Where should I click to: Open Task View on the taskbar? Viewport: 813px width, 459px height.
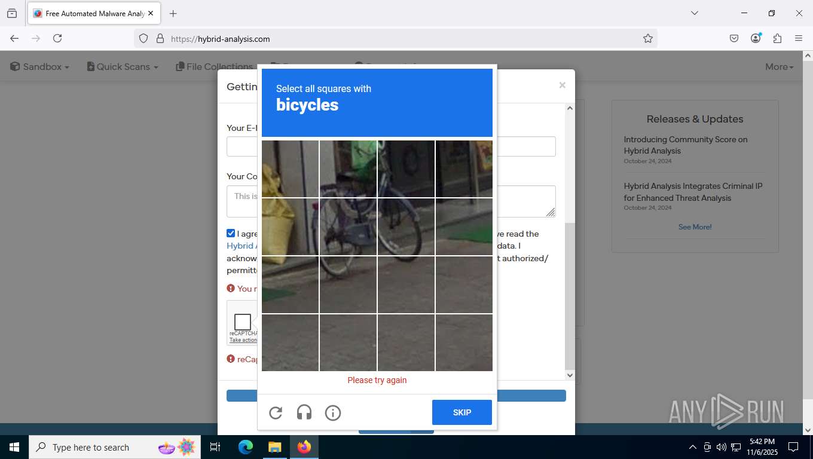215,447
